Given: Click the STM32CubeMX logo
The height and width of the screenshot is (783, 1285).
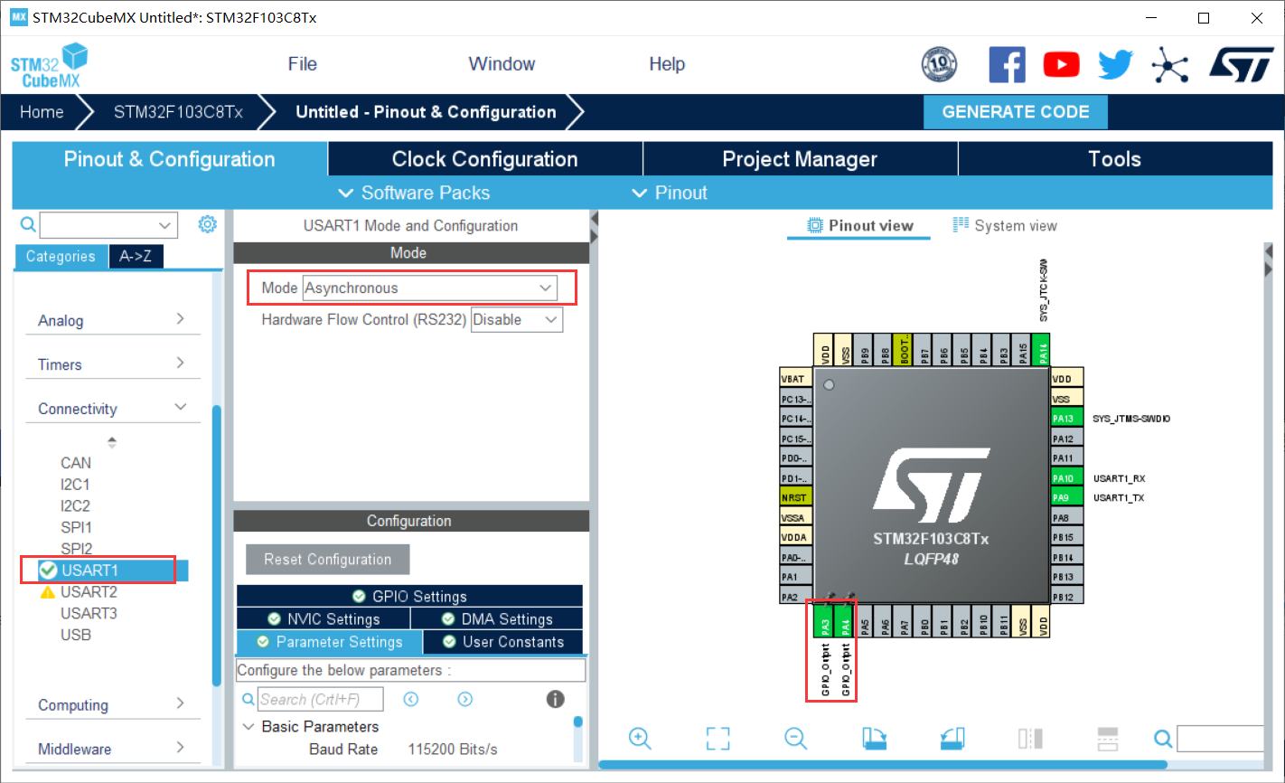Looking at the screenshot, I should point(49,65).
